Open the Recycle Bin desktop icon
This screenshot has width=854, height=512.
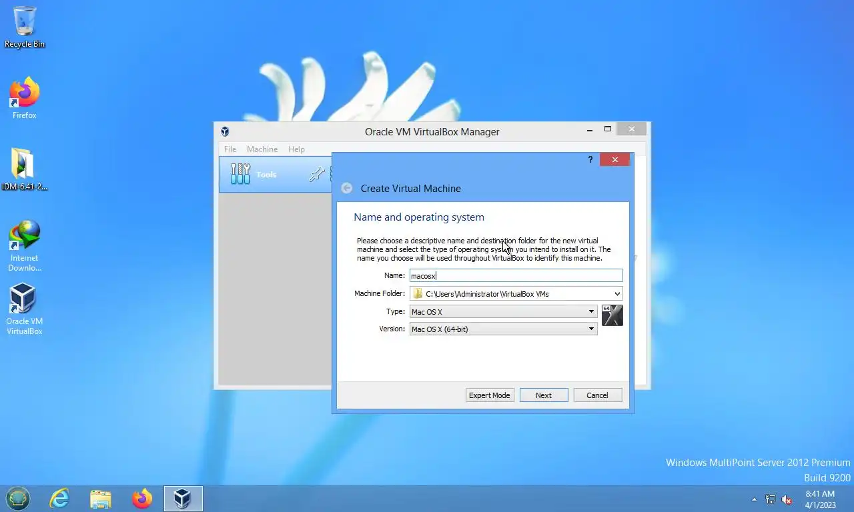pyautogui.click(x=25, y=27)
